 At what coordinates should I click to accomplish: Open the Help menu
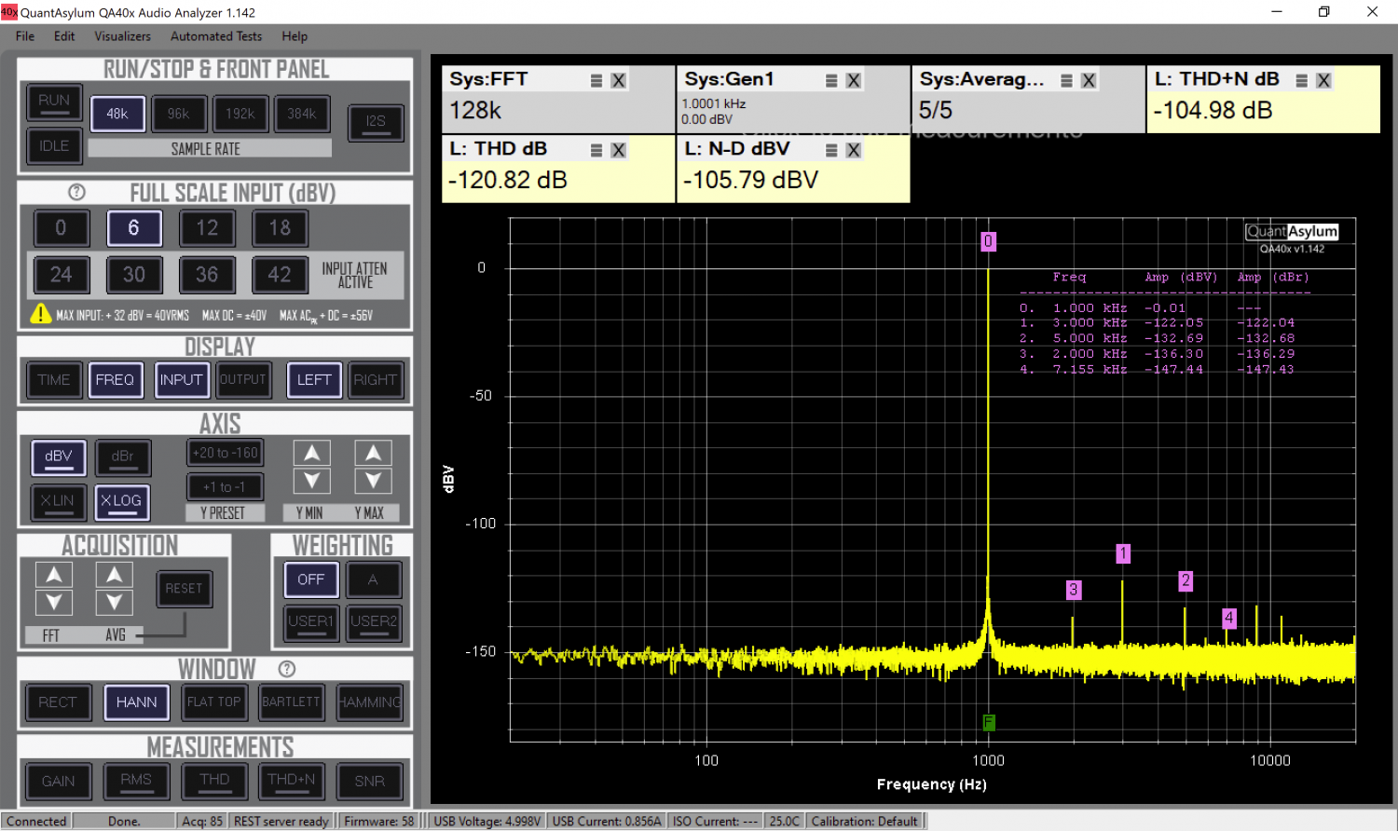click(x=295, y=36)
